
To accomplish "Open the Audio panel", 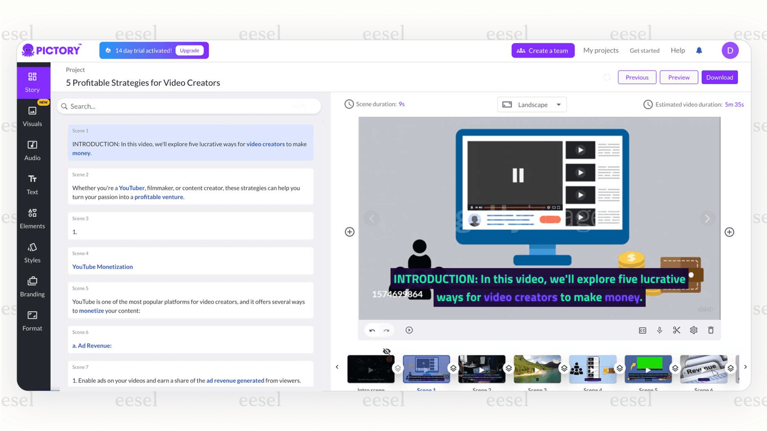I will (x=32, y=150).
